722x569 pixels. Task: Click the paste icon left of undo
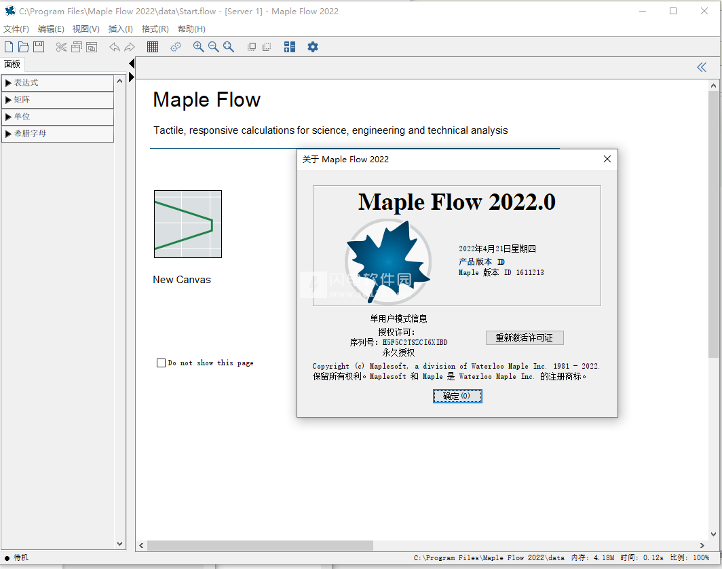pos(92,47)
